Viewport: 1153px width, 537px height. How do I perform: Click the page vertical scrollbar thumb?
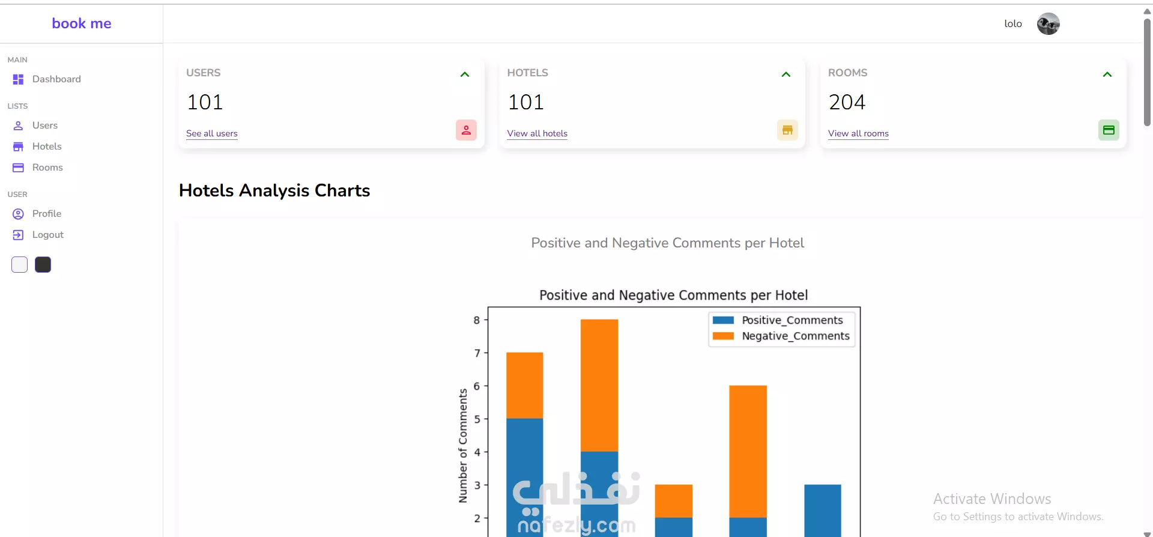[1147, 72]
